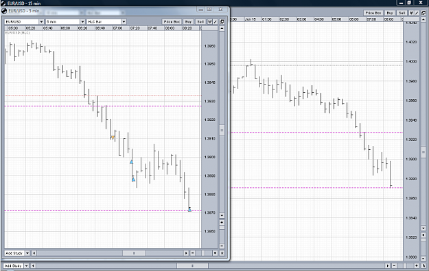Select the line drawing tool in the 5 min window
The height and width of the screenshot is (271, 429).
pyautogui.click(x=215, y=22)
